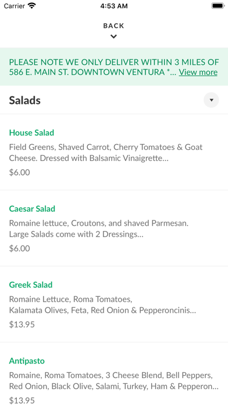
Task: Tap Antipasto ingredients description
Action: (x=114, y=380)
